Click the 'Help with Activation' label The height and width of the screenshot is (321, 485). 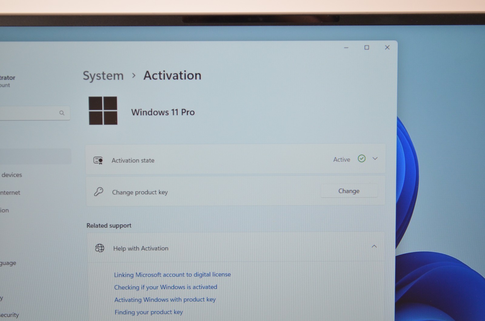[x=141, y=249]
